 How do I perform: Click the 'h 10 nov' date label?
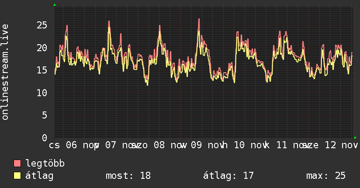pos(245,145)
